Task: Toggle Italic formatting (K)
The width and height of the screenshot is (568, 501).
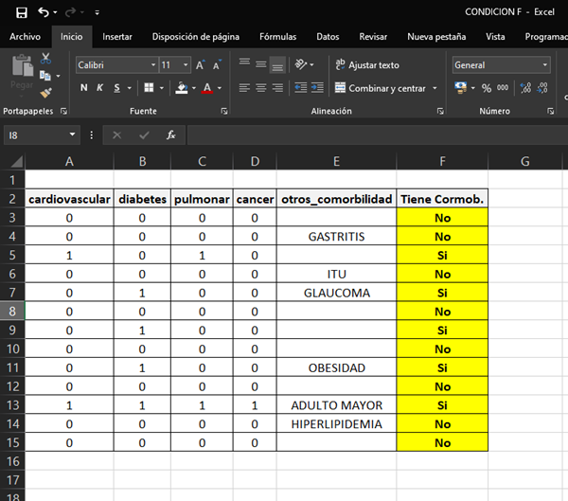Action: 100,88
